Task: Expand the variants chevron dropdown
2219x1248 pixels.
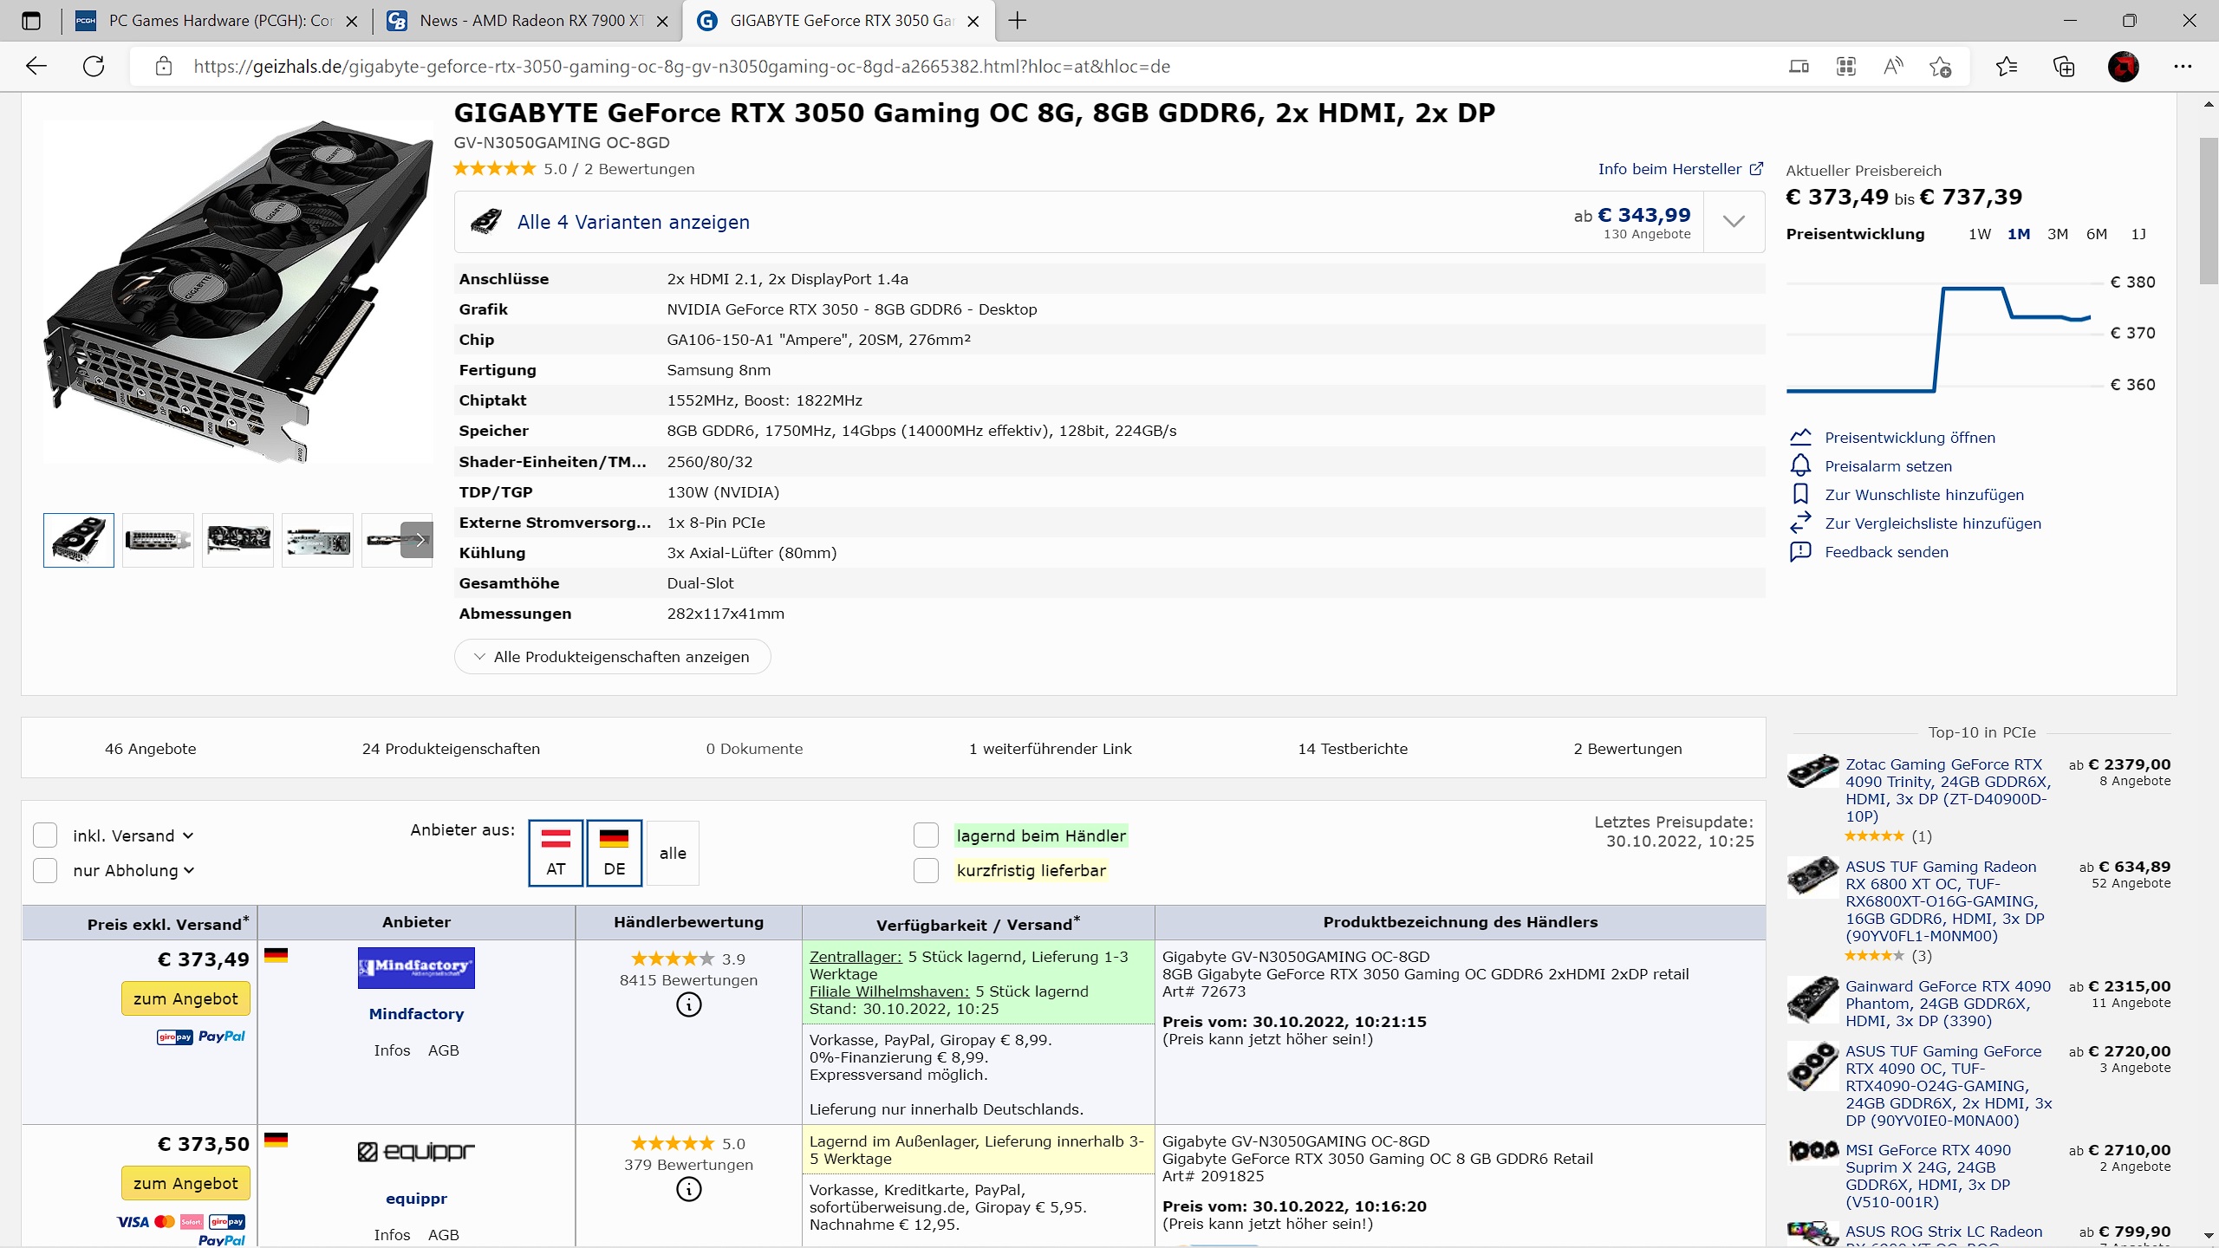Action: tap(1734, 222)
